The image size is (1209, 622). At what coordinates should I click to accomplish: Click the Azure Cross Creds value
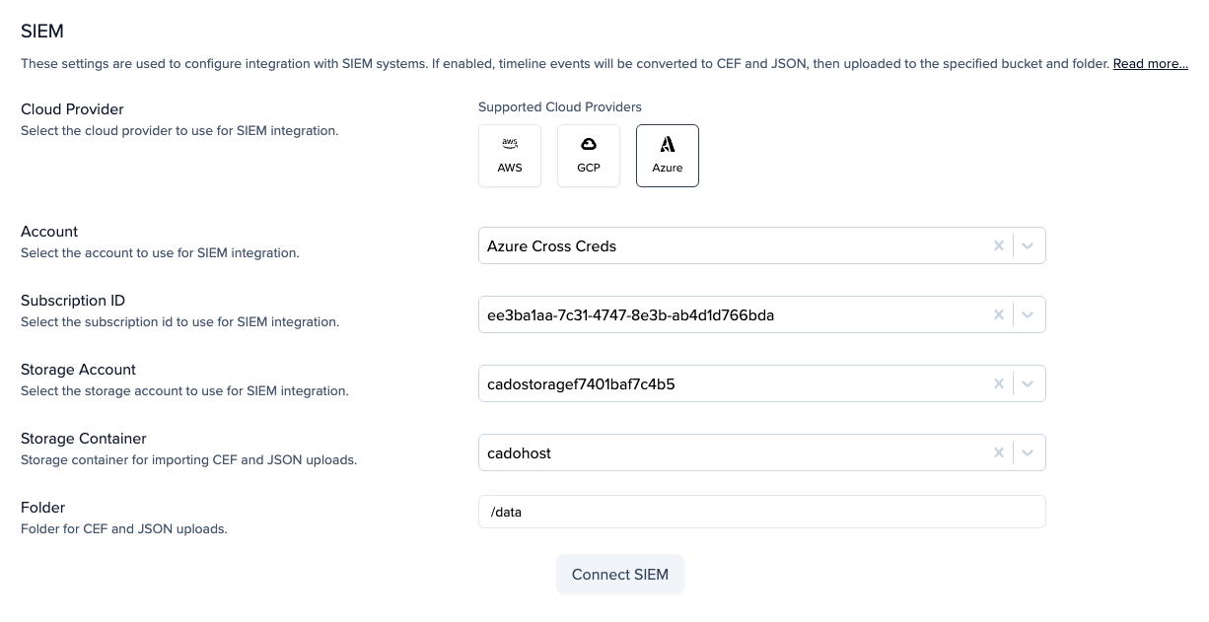pyautogui.click(x=551, y=246)
